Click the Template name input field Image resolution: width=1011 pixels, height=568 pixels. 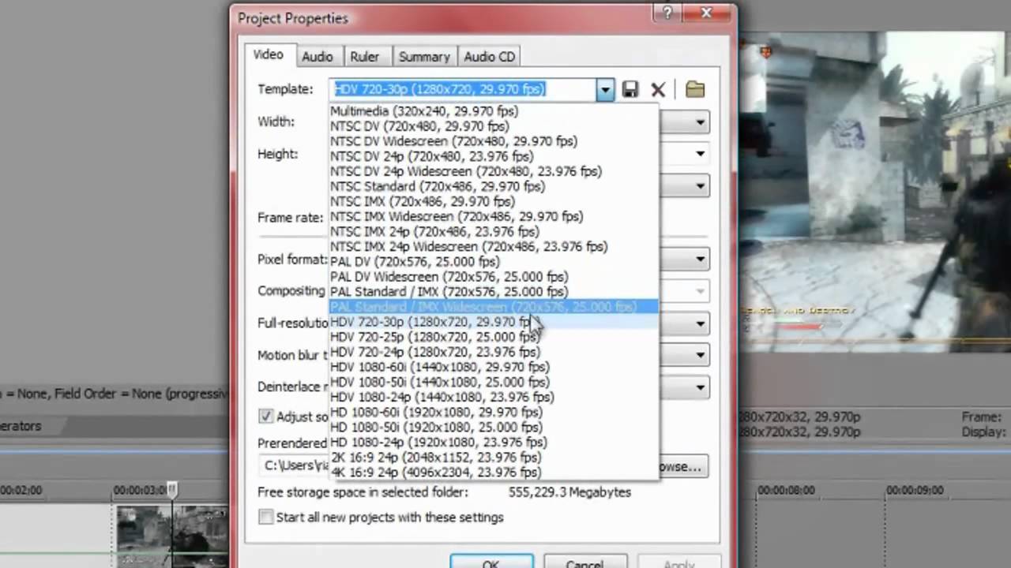pos(464,89)
